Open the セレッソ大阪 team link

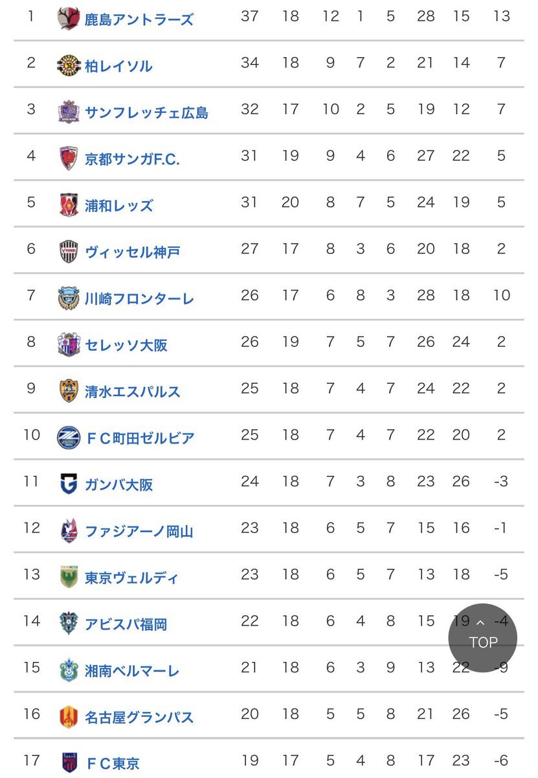pyautogui.click(x=126, y=345)
